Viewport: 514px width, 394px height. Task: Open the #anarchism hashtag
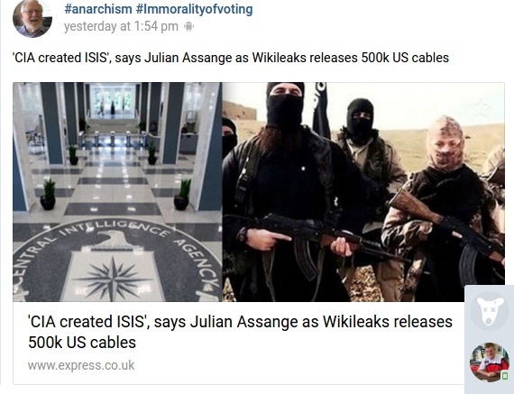[x=98, y=9]
